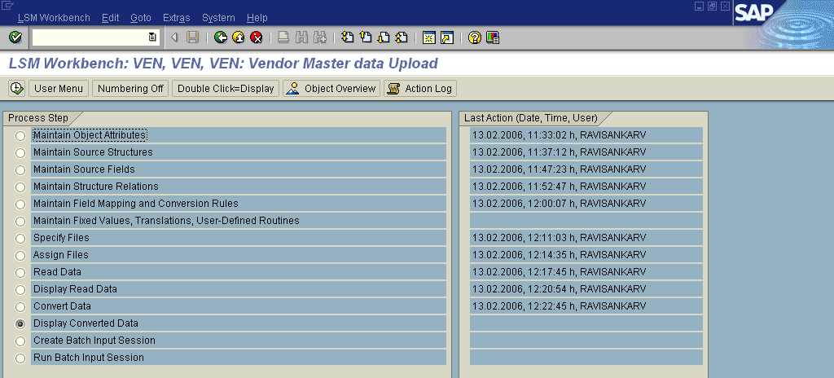
Task: Select the Convert Data radio button
Action: pos(20,307)
